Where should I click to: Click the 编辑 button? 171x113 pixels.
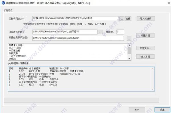tap(128, 19)
